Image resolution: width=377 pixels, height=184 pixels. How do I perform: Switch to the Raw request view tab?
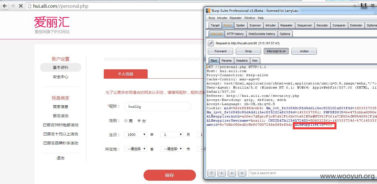[x=214, y=61]
